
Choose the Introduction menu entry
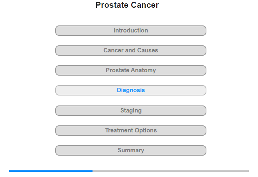point(131,31)
